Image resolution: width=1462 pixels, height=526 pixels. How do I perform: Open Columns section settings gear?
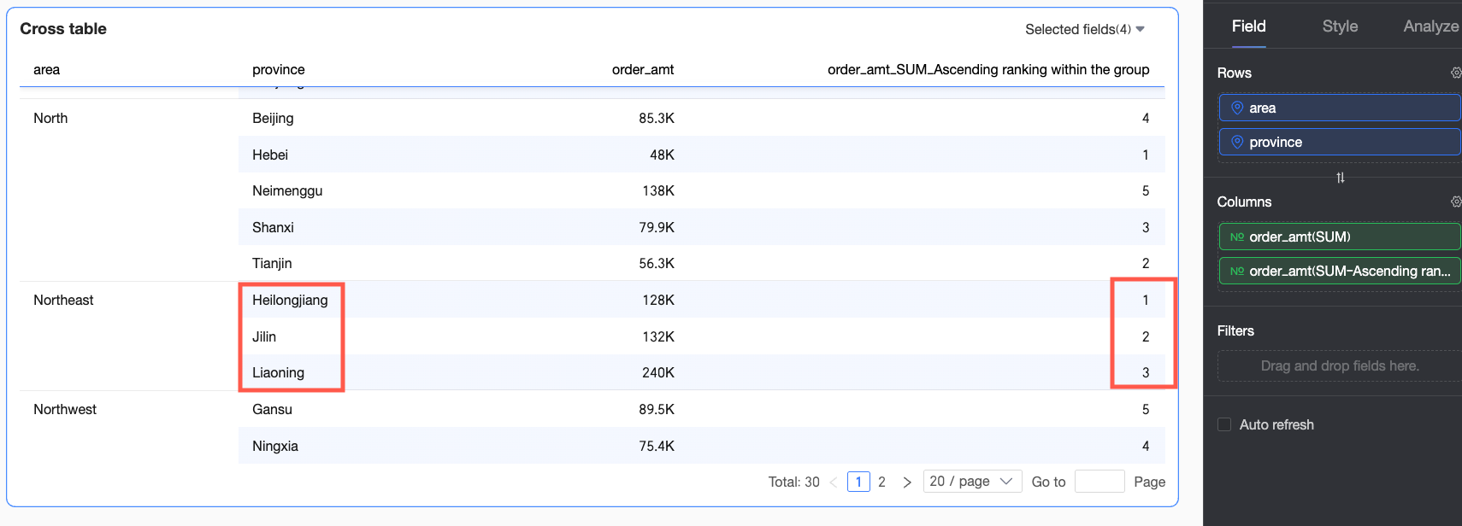coord(1455,202)
